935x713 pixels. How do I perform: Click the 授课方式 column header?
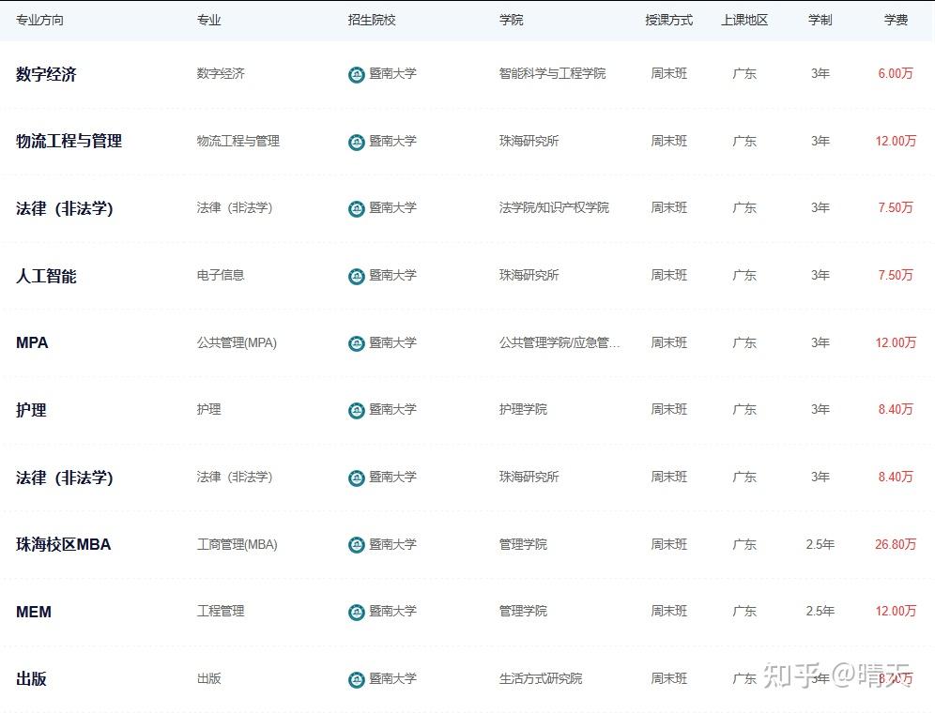tap(668, 20)
